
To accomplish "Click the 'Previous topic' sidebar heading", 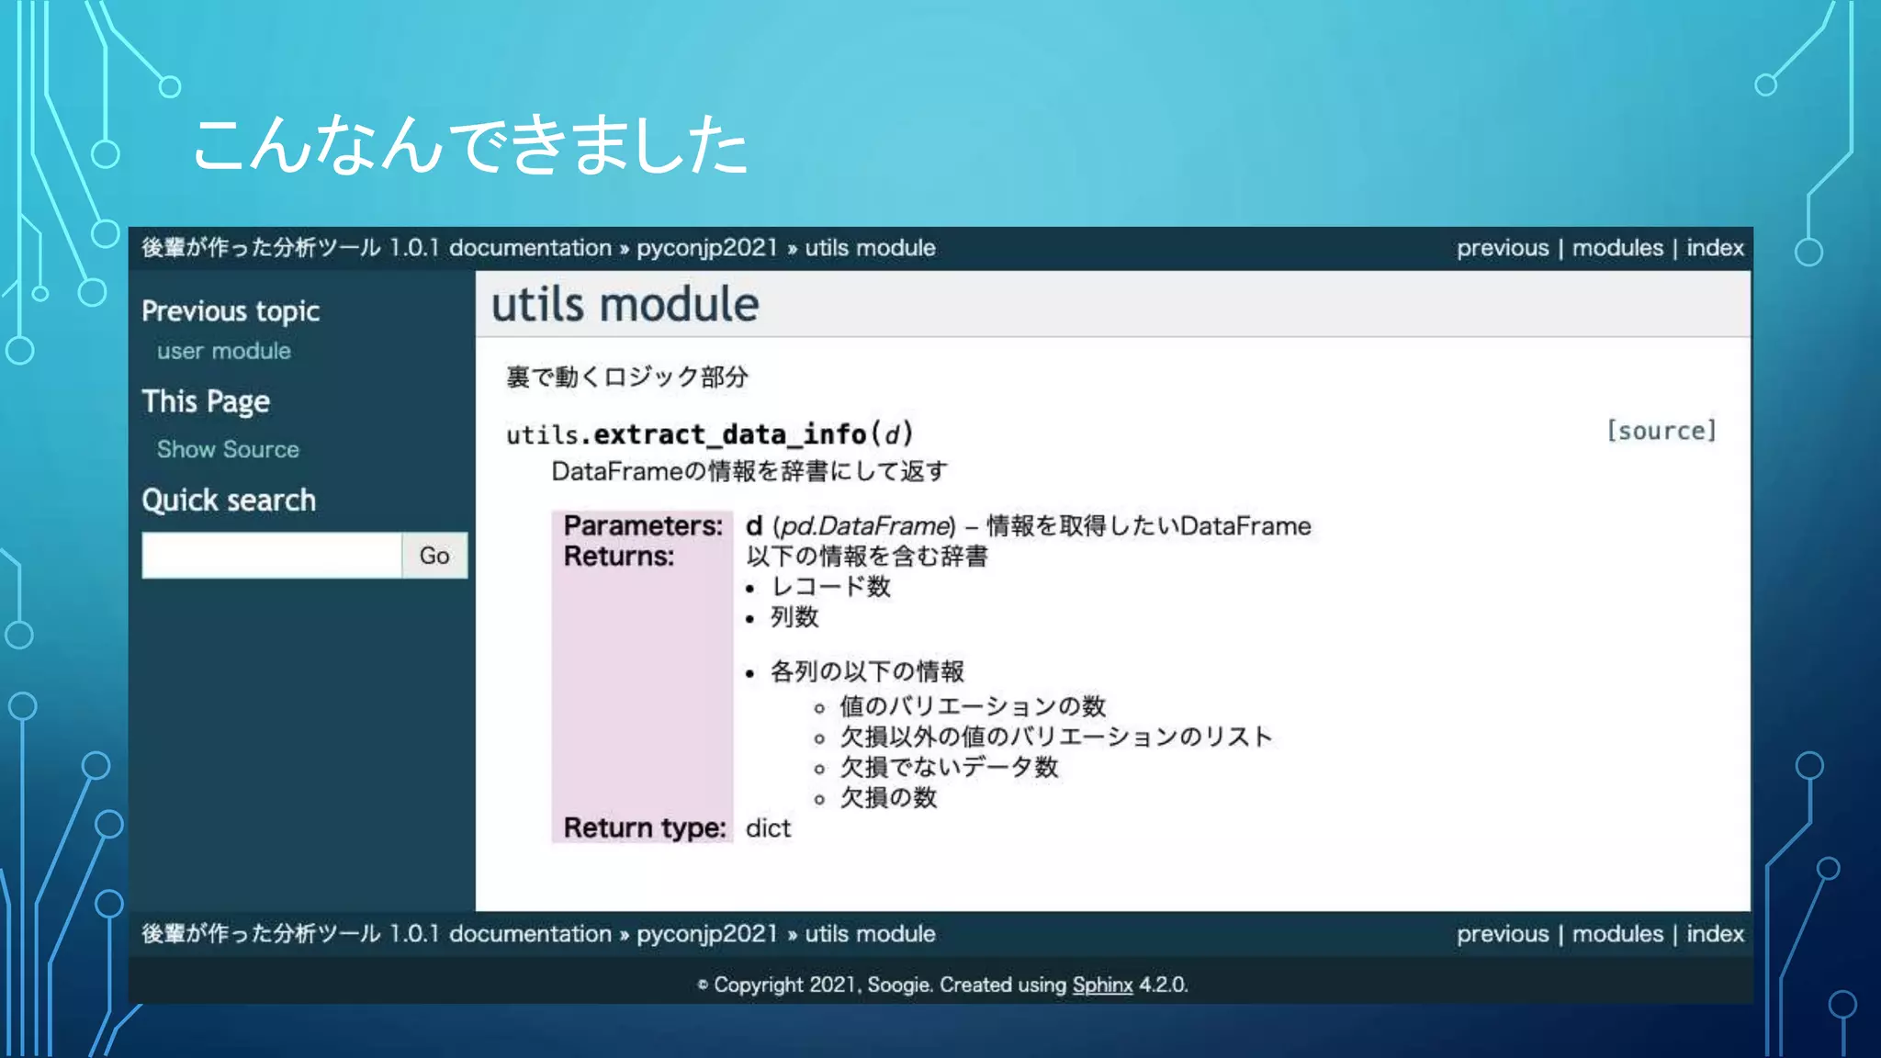I will 231,311.
